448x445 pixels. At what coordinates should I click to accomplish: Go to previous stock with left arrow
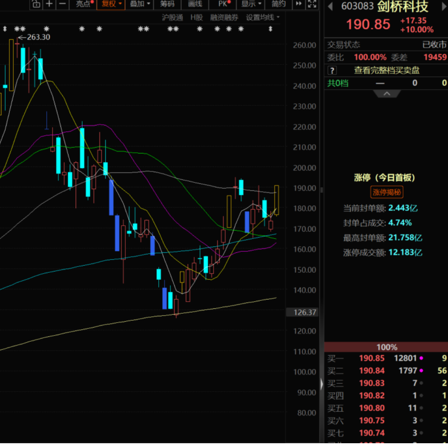point(330,6)
